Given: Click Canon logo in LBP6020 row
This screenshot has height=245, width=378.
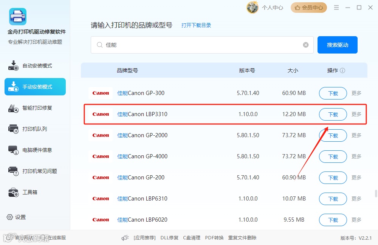Looking at the screenshot, I should click(101, 220).
